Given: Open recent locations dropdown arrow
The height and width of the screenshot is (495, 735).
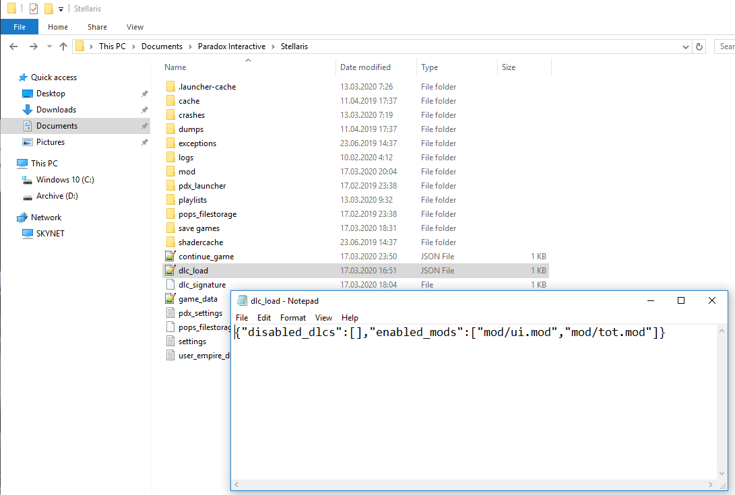Looking at the screenshot, I should coord(49,46).
